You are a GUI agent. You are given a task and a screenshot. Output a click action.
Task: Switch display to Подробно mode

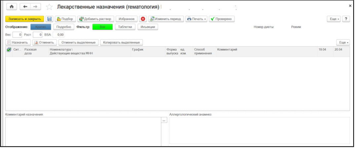pos(64,27)
